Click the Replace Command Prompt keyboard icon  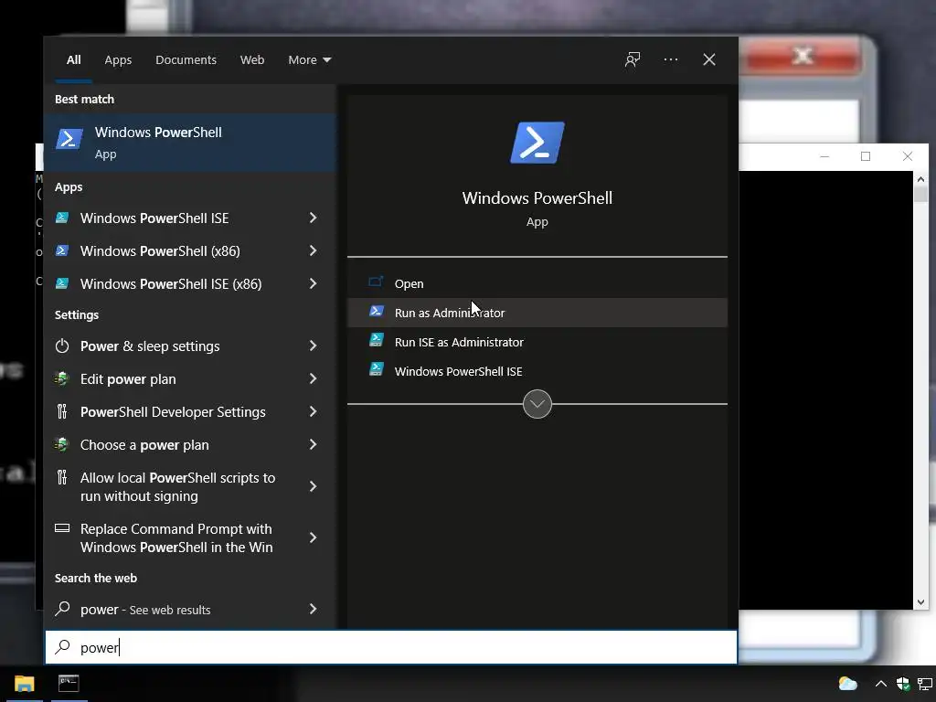coord(62,527)
